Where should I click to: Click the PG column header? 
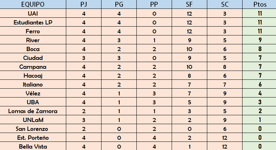pyautogui.click(x=119, y=4)
